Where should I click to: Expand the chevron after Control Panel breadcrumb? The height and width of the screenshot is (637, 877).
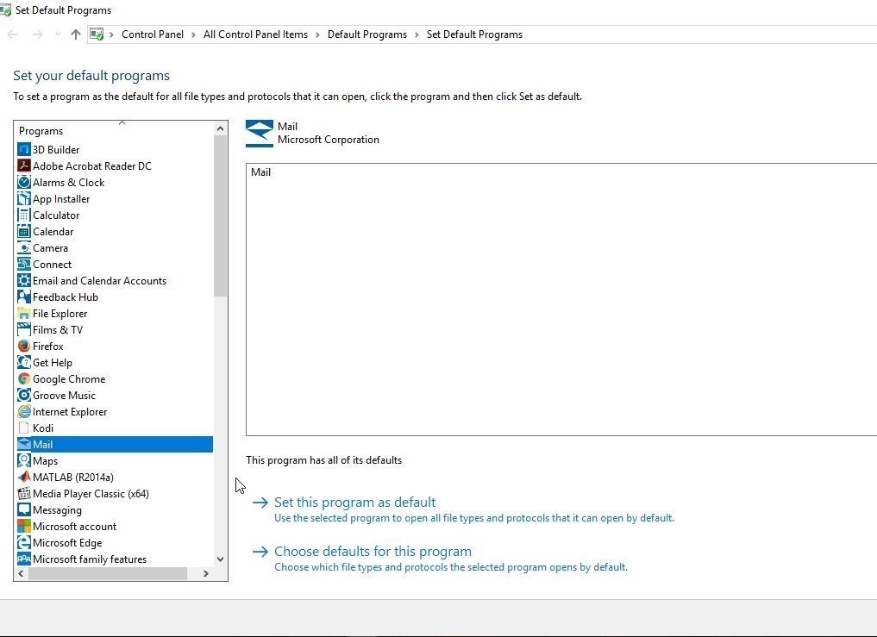[x=193, y=34]
